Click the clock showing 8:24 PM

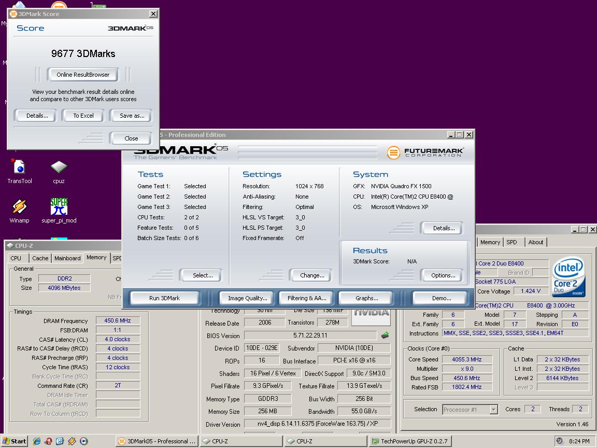[x=579, y=441]
